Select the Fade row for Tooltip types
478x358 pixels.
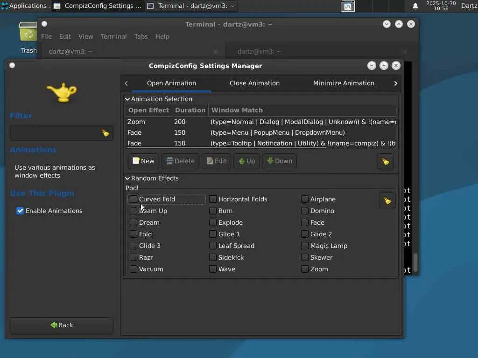pos(261,143)
